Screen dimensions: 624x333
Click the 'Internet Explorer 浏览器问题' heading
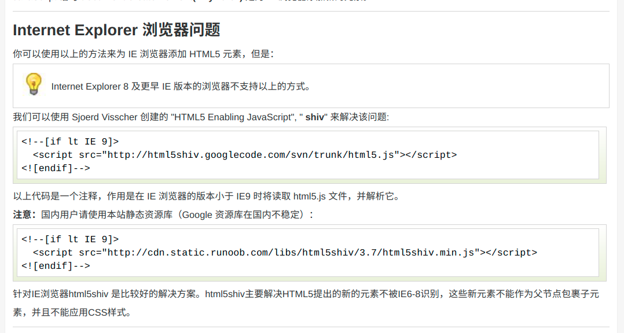pyautogui.click(x=116, y=30)
